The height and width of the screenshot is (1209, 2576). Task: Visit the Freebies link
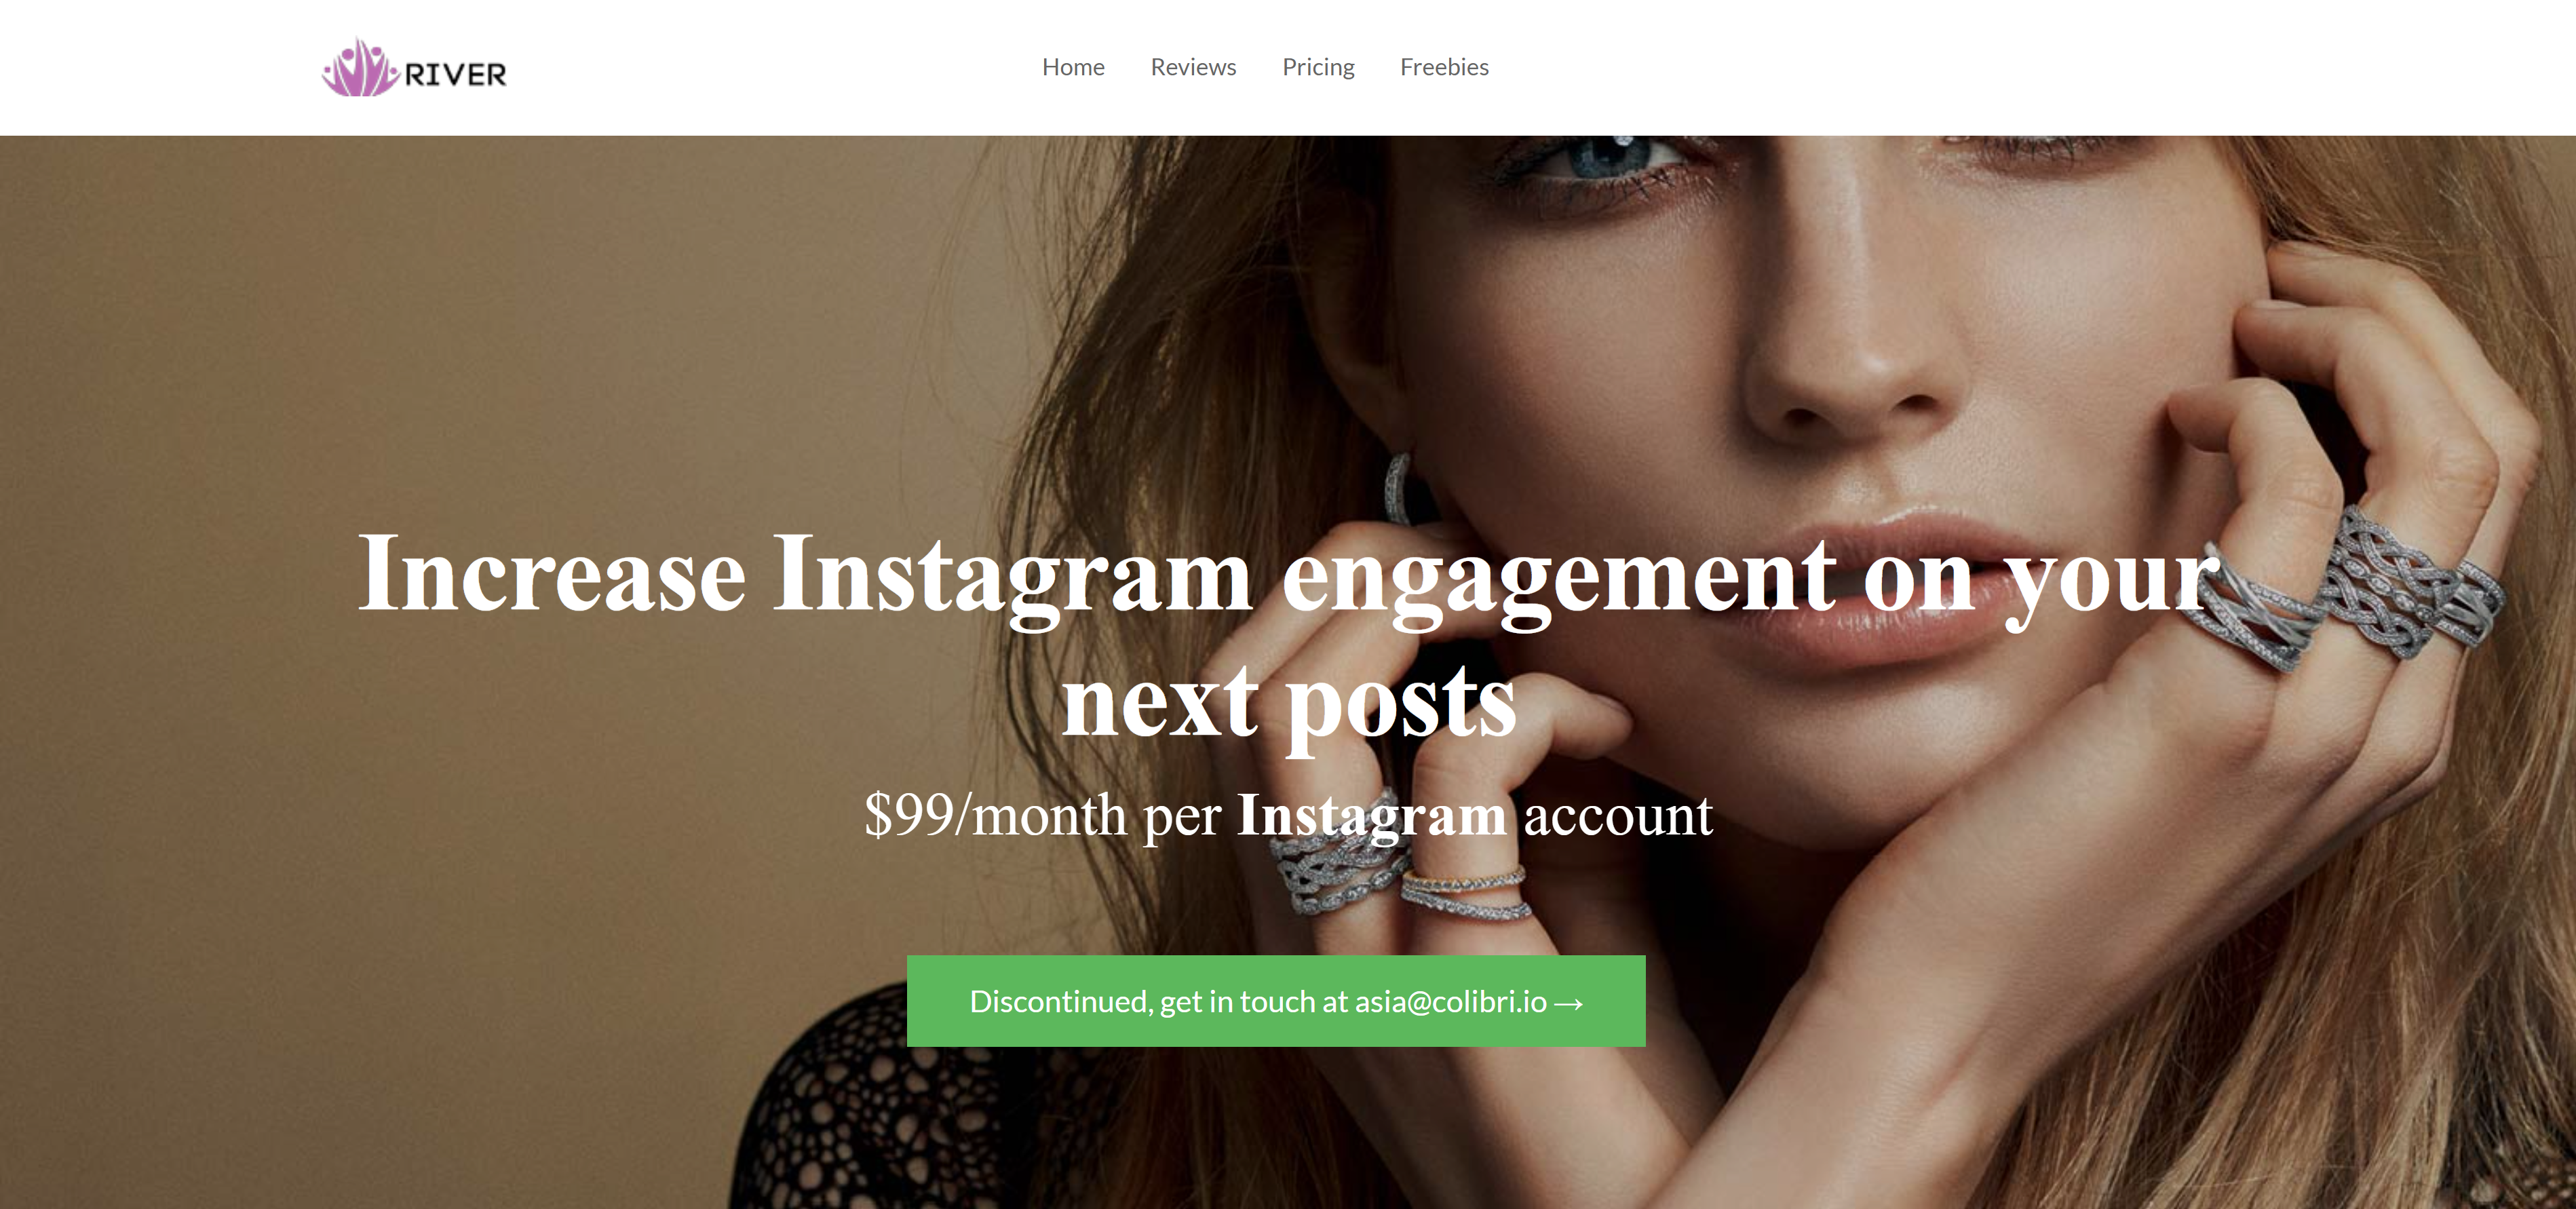click(x=1444, y=67)
